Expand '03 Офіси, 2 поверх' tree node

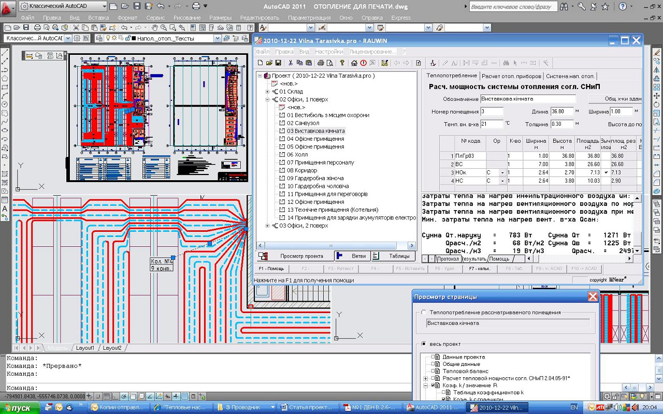pyautogui.click(x=267, y=226)
